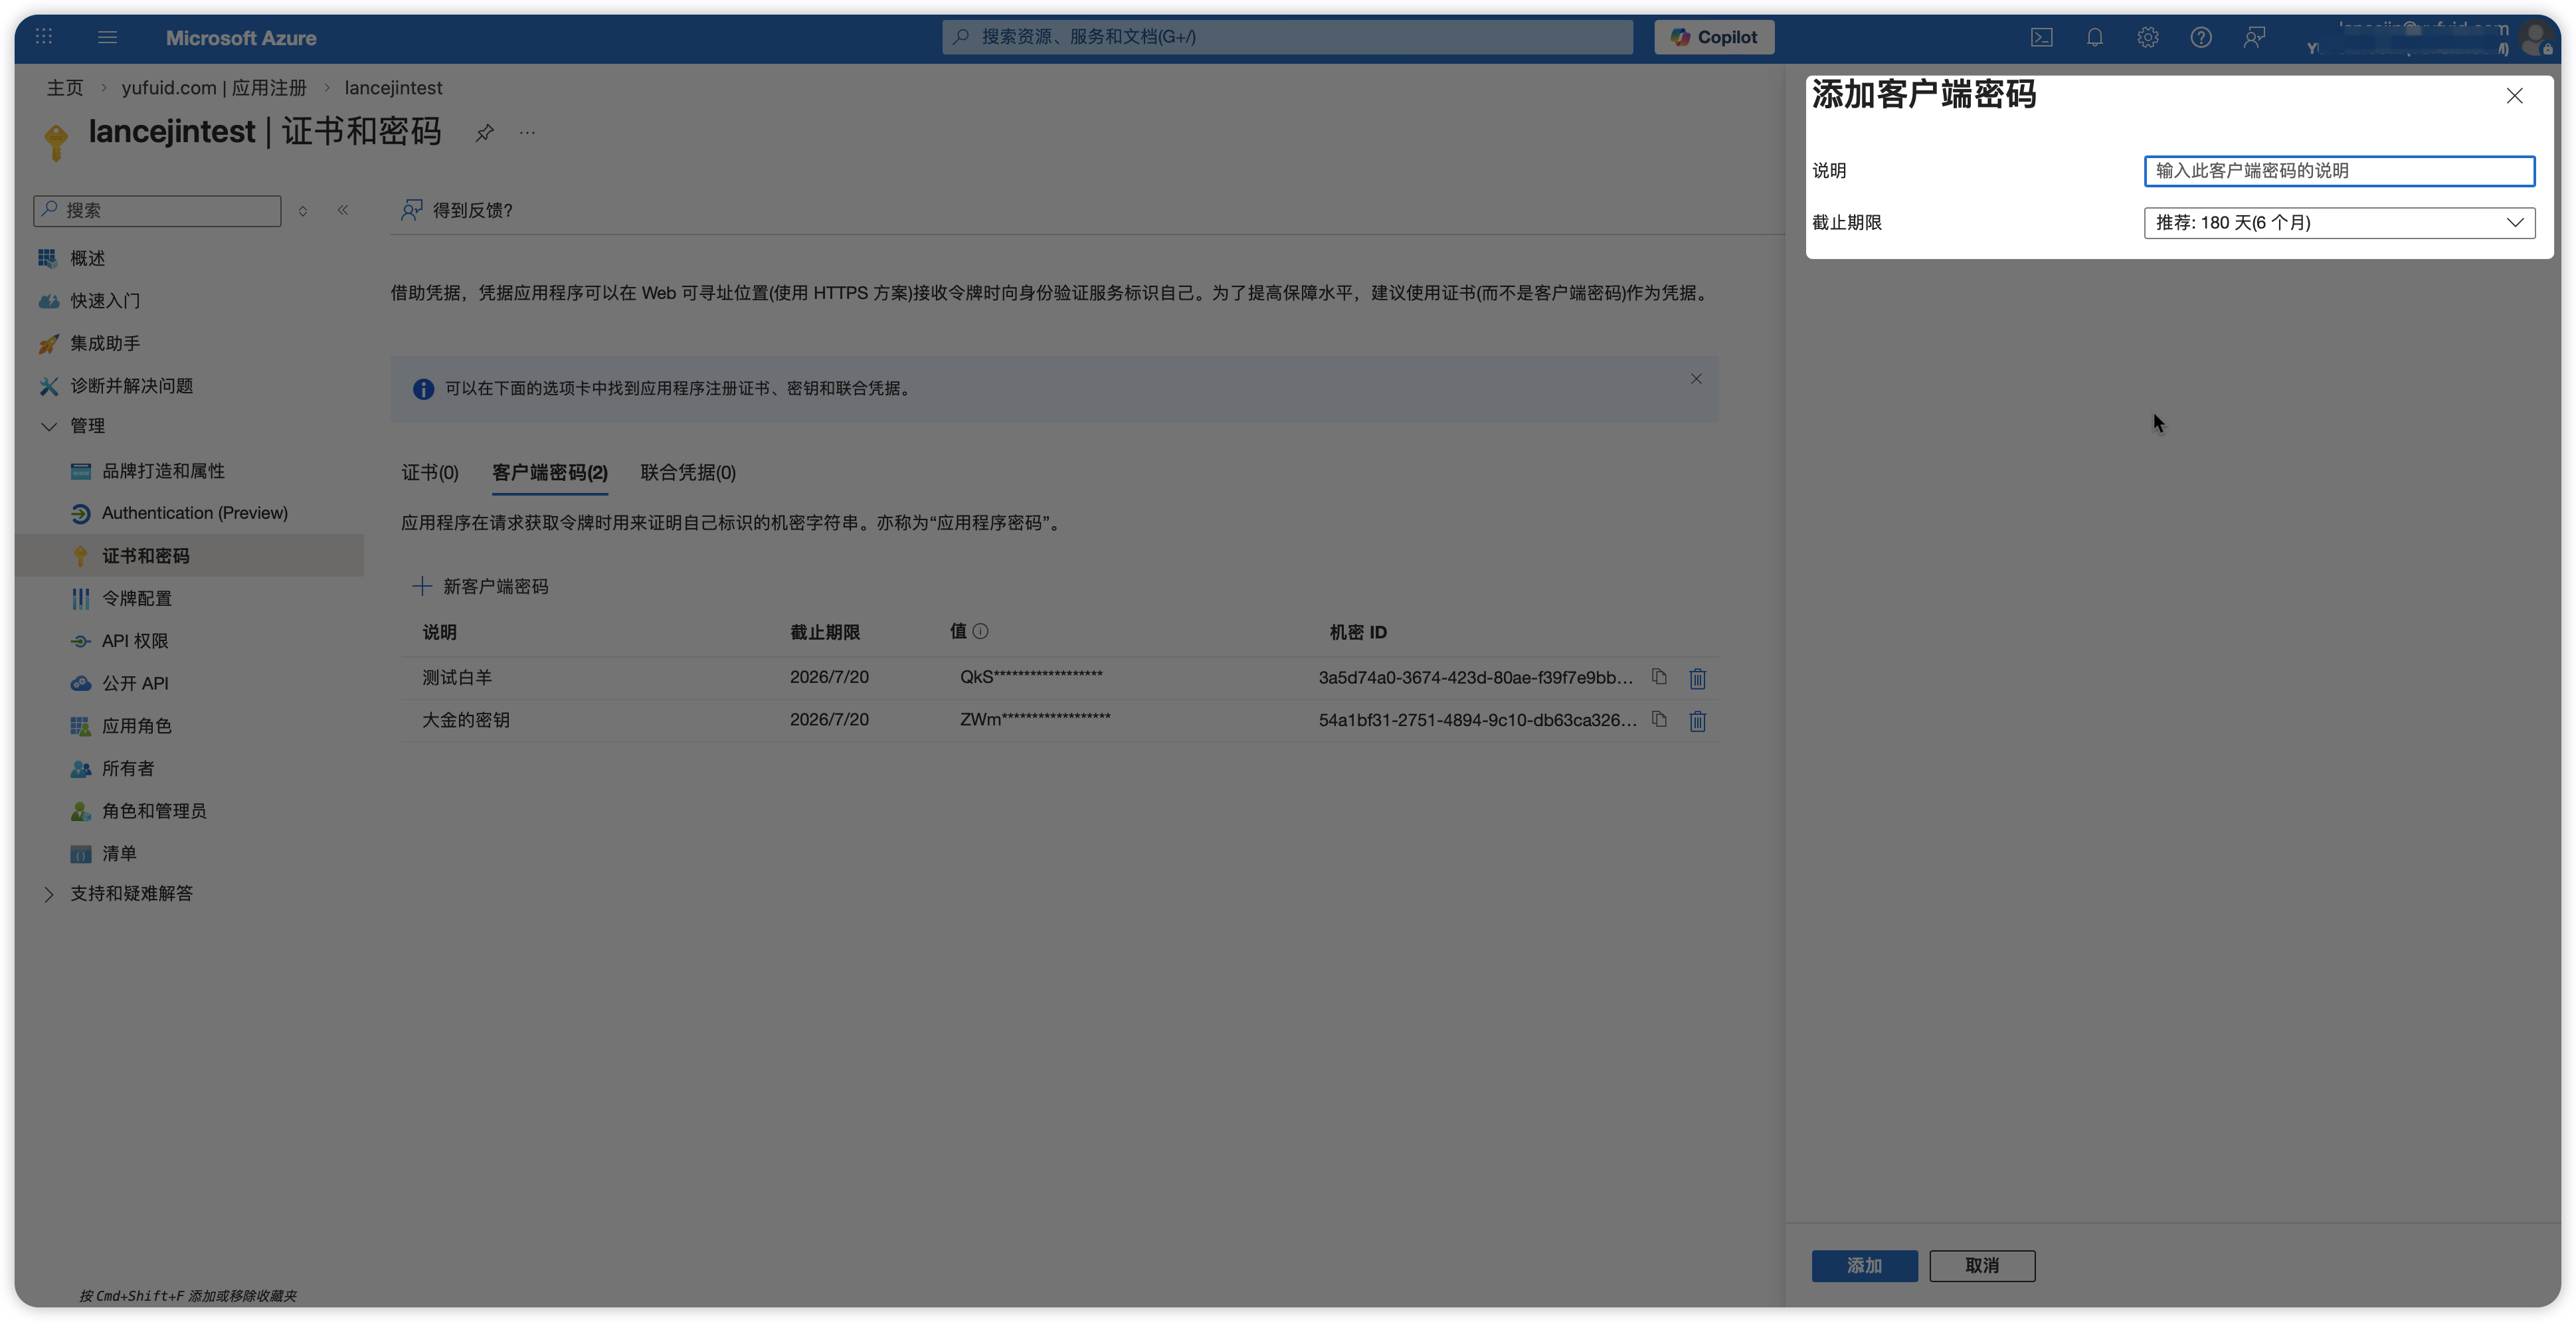This screenshot has height=1322, width=2576.
Task: Focus the 说明 description input field
Action: click(x=2338, y=170)
